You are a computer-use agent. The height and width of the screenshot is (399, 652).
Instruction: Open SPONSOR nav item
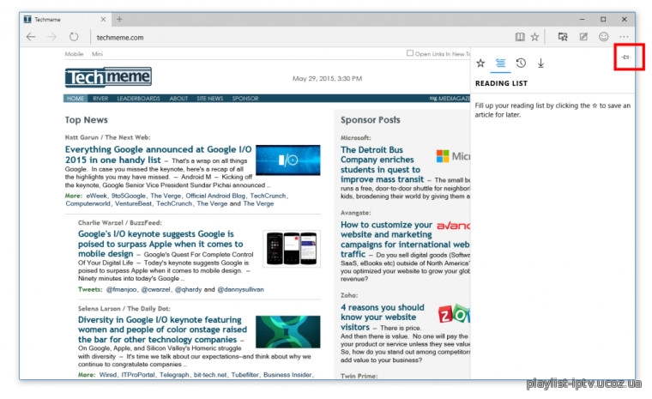(245, 99)
